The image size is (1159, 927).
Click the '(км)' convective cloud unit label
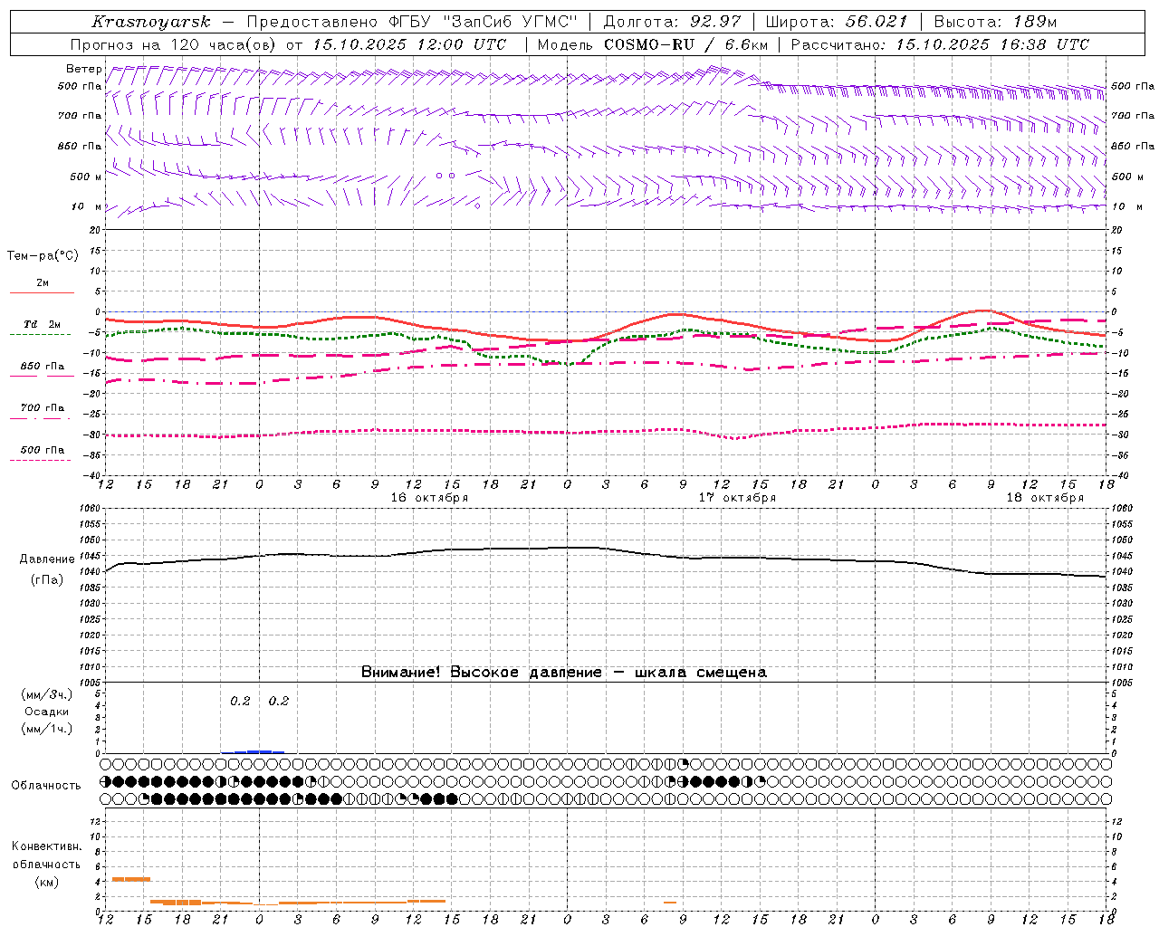47,882
